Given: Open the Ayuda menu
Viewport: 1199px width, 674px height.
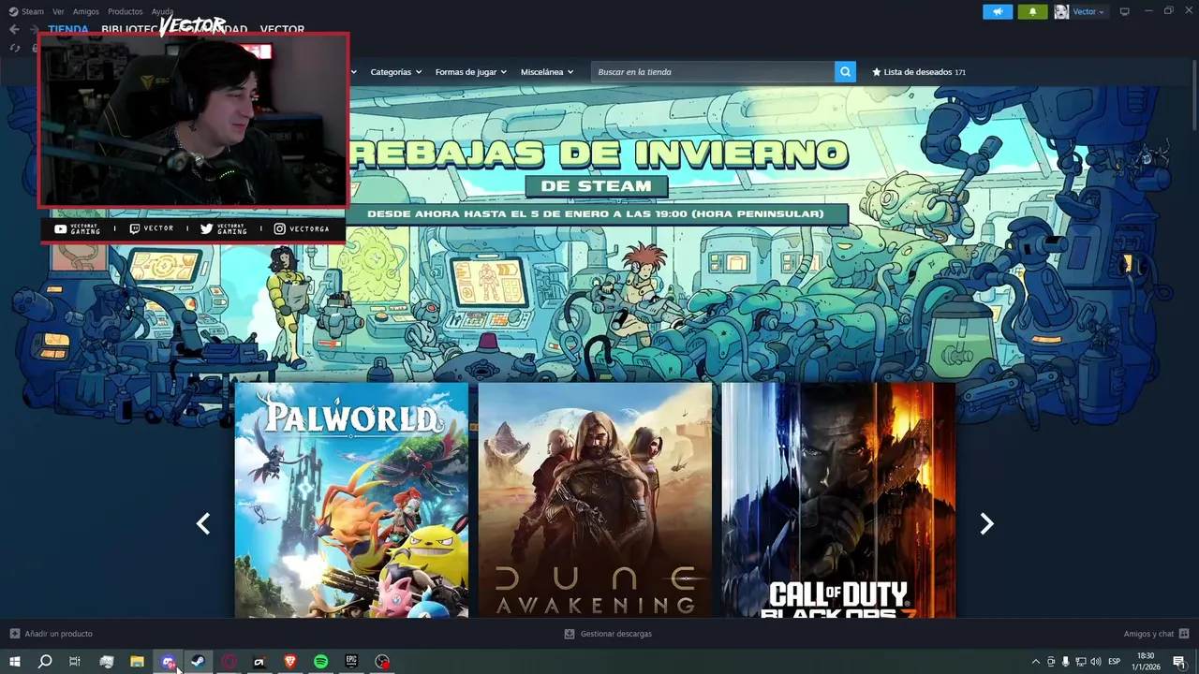Looking at the screenshot, I should pyautogui.click(x=162, y=11).
